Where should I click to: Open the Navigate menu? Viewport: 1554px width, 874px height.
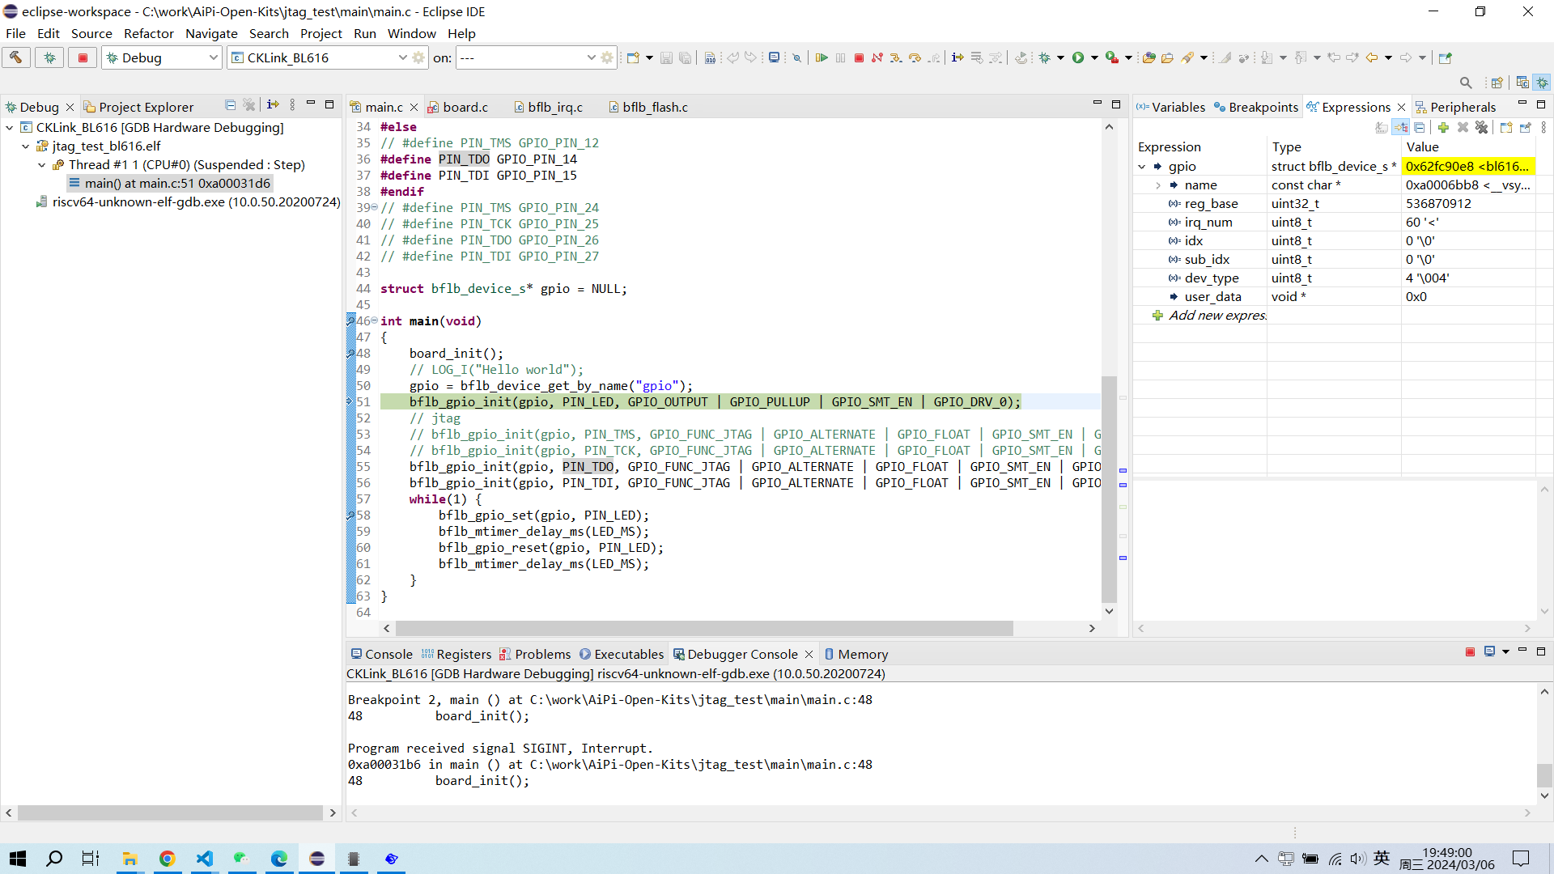pyautogui.click(x=211, y=33)
